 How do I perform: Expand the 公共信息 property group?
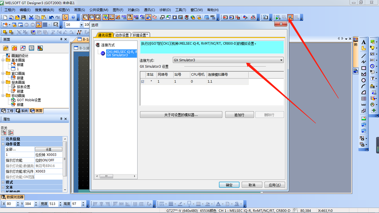(x=3, y=139)
